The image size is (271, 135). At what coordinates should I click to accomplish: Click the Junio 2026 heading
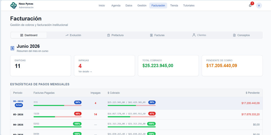click(x=28, y=46)
